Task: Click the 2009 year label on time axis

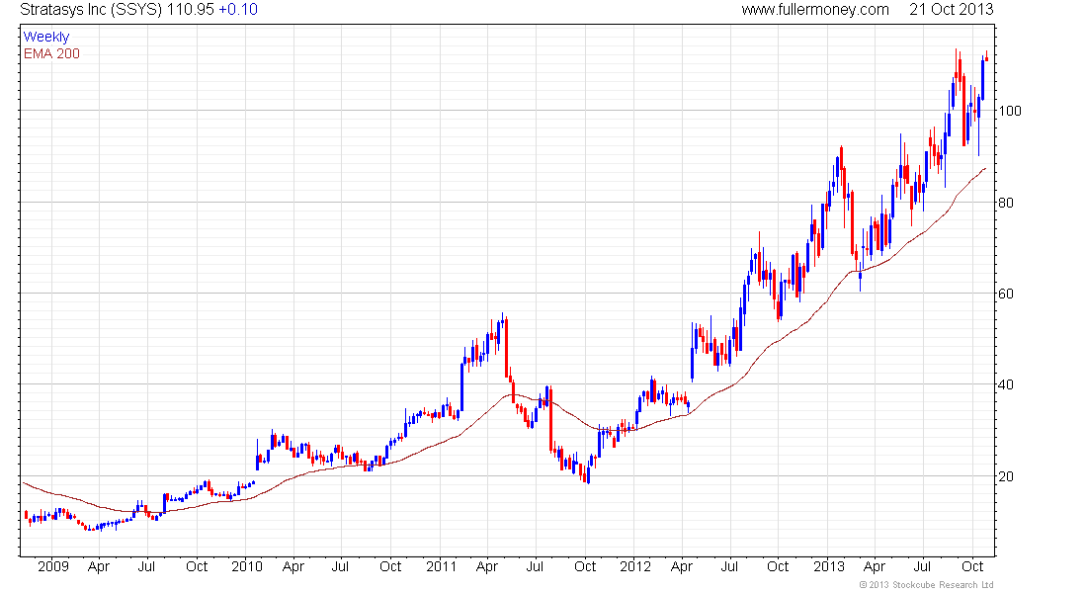Action: [53, 566]
